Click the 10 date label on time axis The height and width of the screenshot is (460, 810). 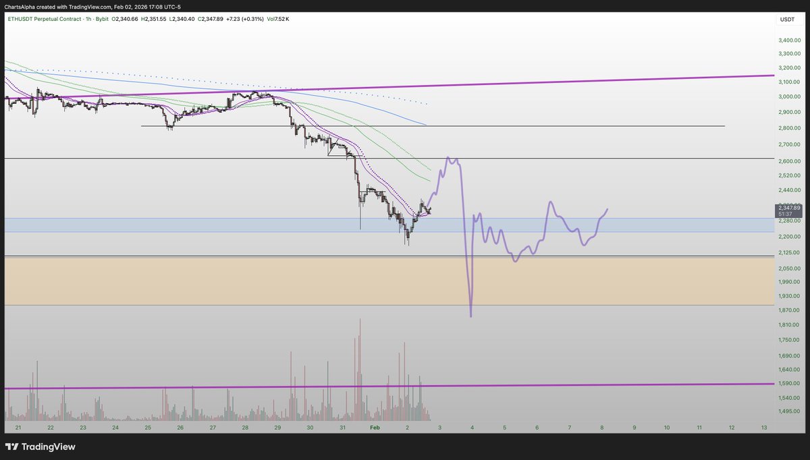click(x=666, y=428)
